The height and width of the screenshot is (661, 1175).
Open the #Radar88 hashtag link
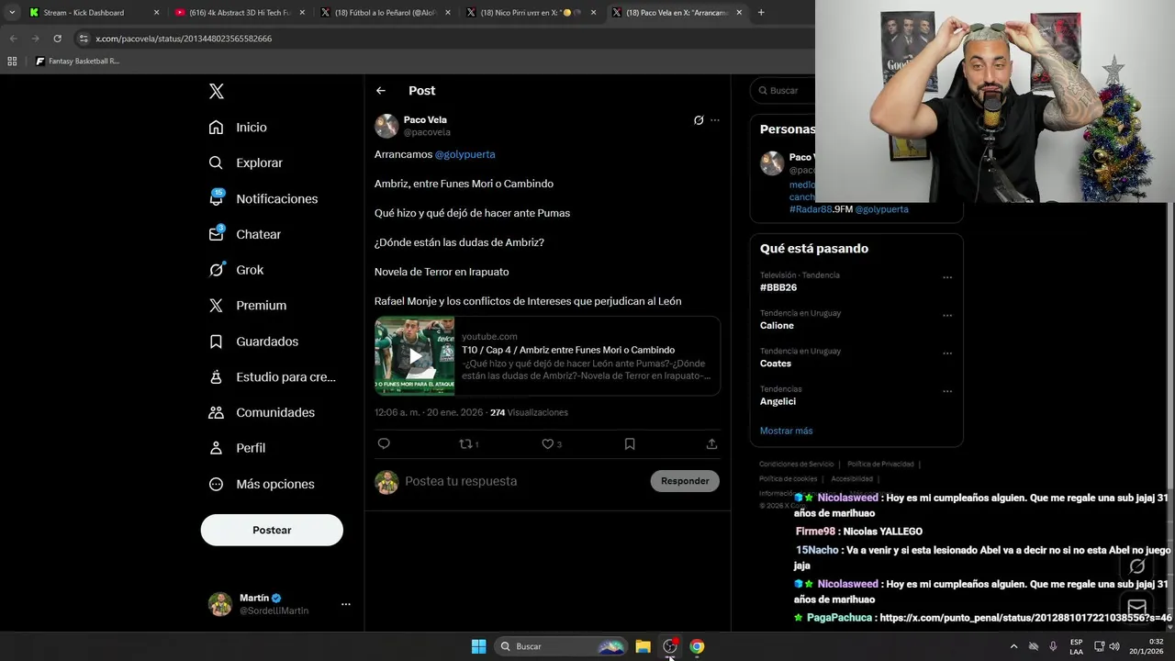(811, 209)
